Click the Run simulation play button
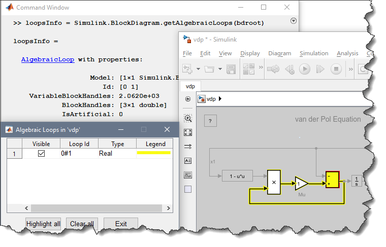 305,69
